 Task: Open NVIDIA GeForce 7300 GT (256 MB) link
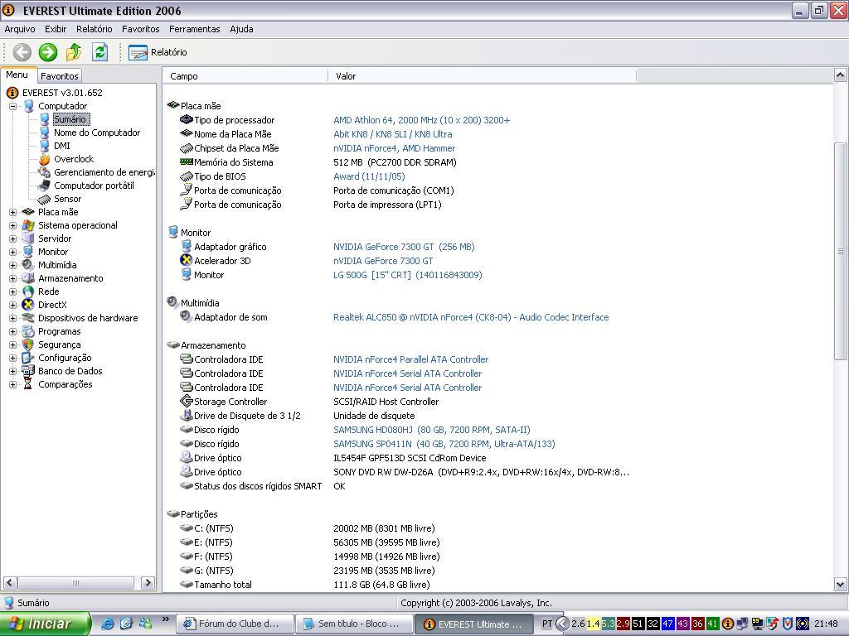404,247
